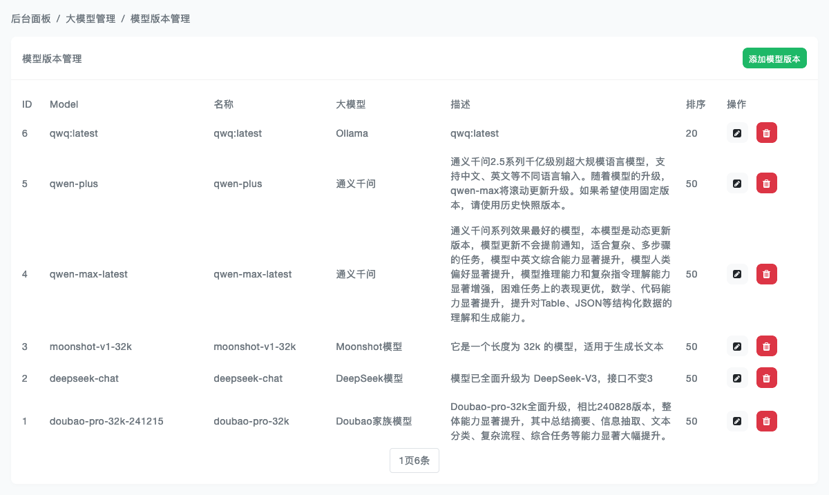This screenshot has width=829, height=495.
Task: Go to 大模型管理 breadcrumb
Action: click(x=90, y=19)
